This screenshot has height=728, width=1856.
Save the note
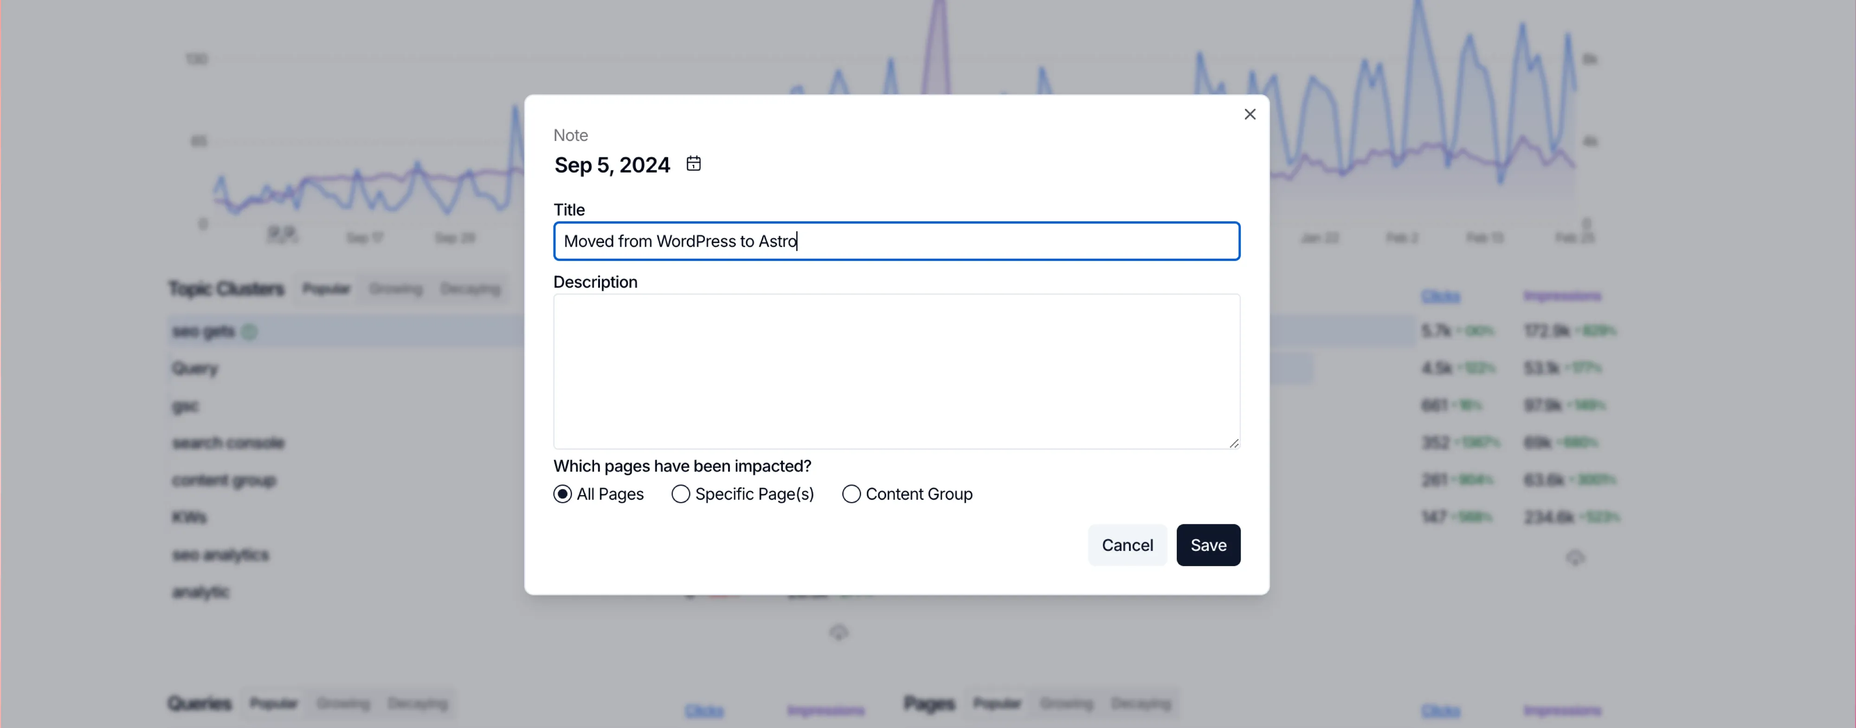point(1207,545)
